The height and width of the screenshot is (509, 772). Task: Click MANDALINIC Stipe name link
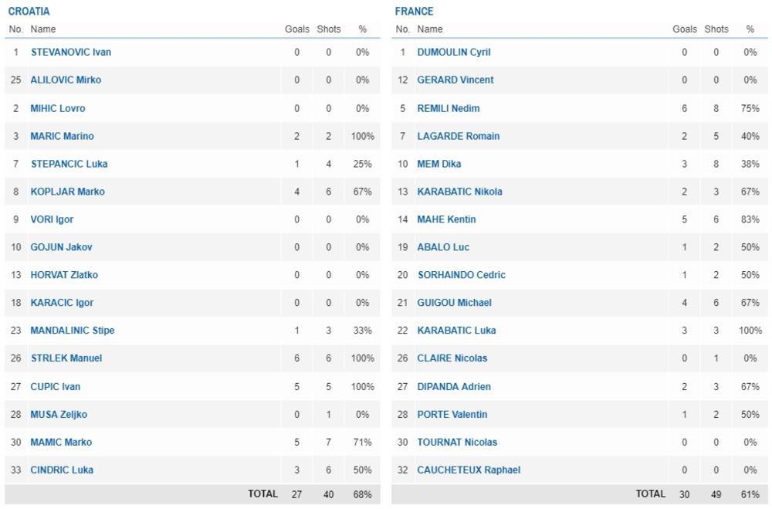[73, 331]
